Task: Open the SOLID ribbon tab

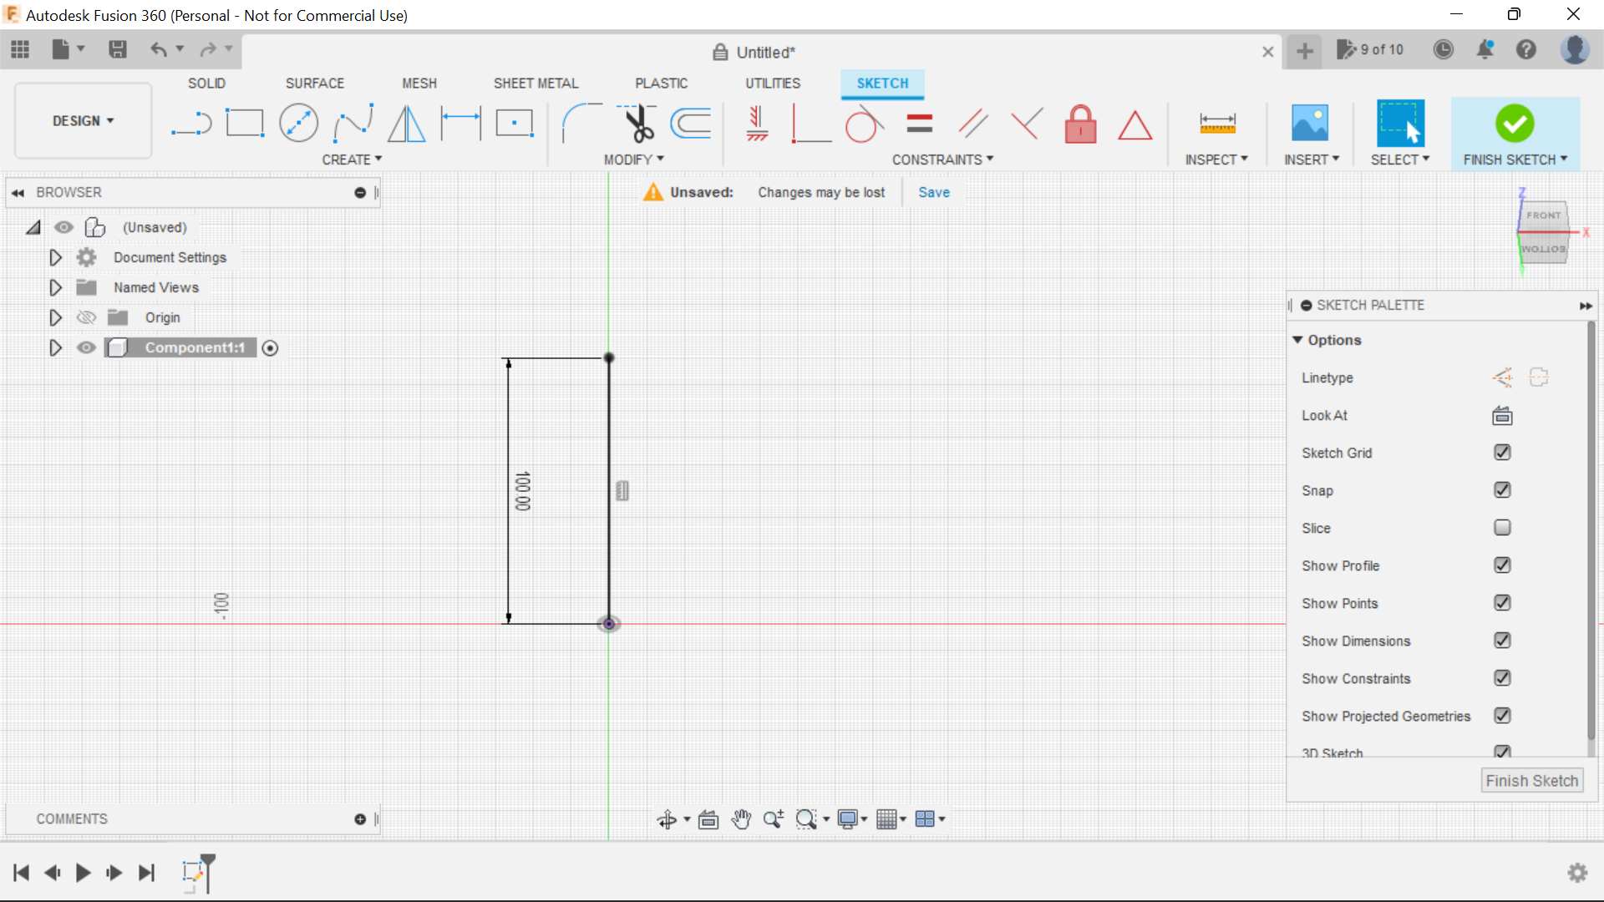Action: (x=208, y=83)
